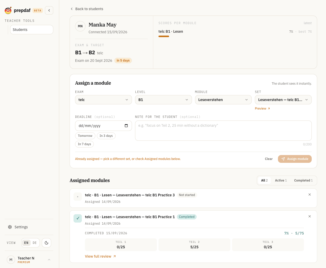Click the Completed status badge on Practice 1
Viewport: 326px width, 268px height.
coord(187,217)
